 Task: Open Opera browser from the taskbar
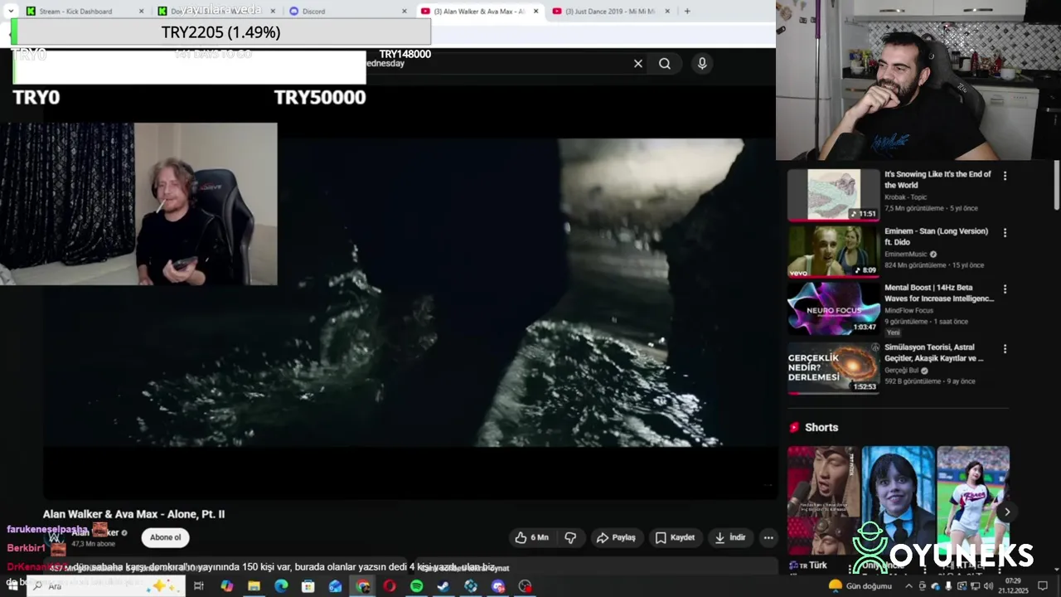coord(390,586)
